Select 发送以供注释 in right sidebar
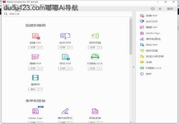Screen dimensions: 179x124 152,56
